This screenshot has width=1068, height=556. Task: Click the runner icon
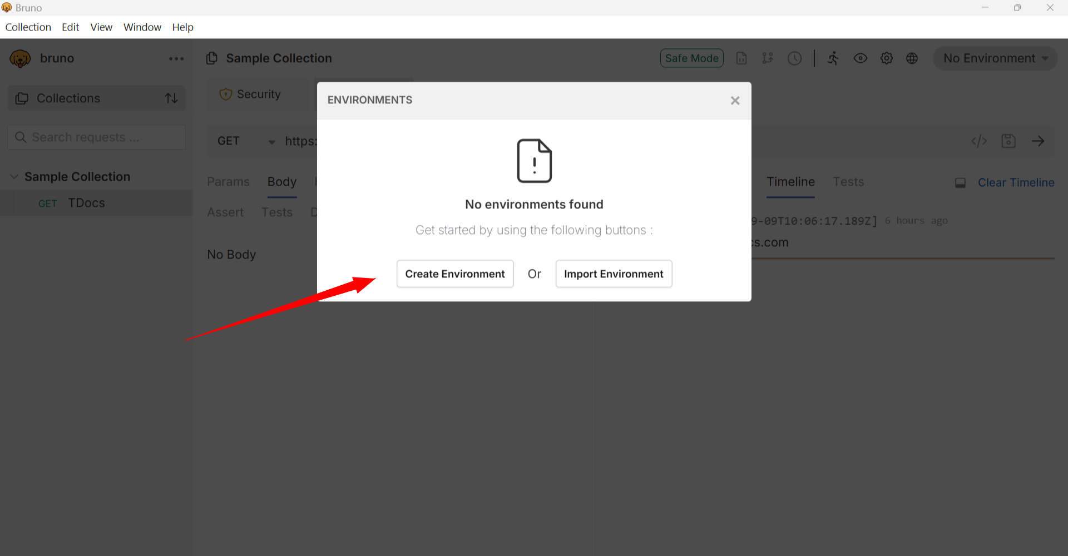pyautogui.click(x=833, y=58)
